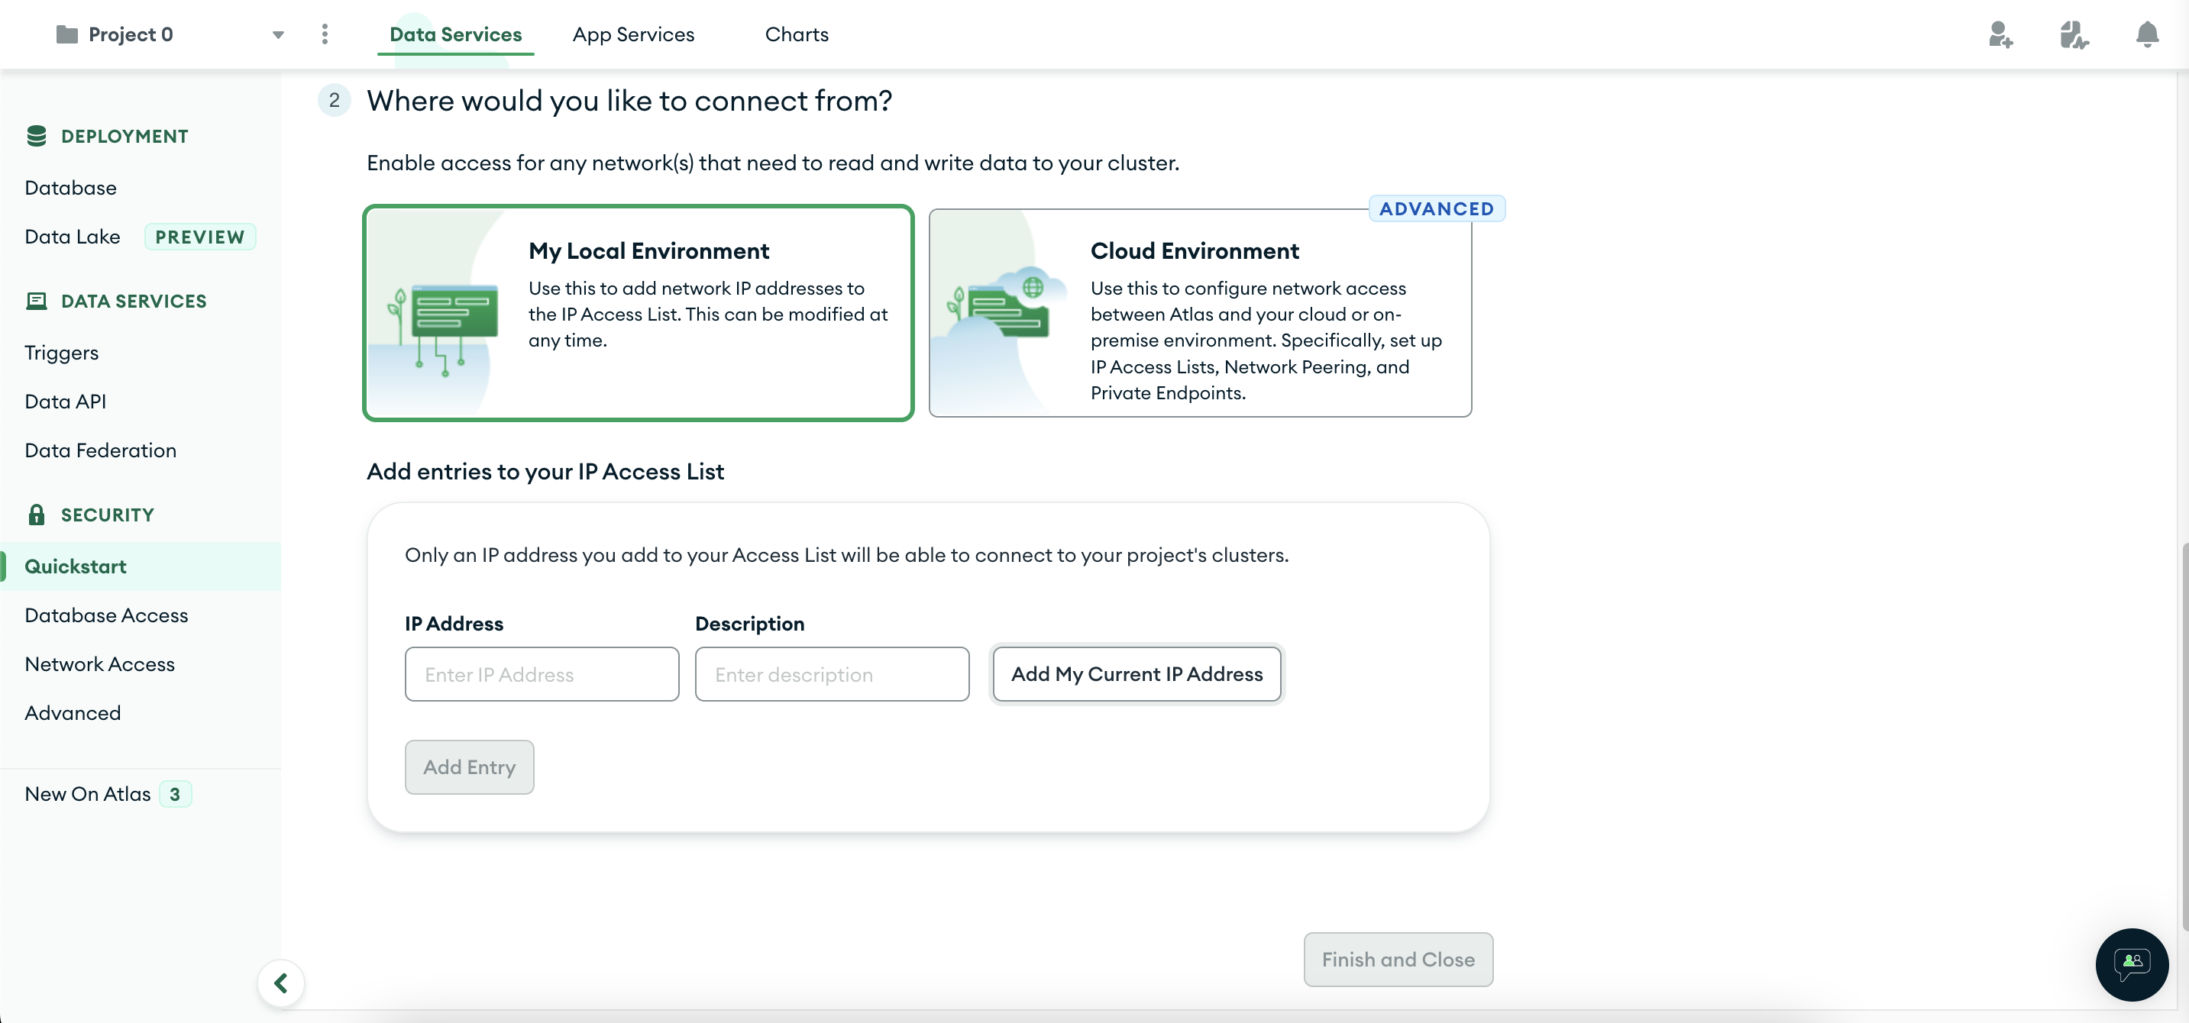Select the My Local Environment card
Screen dimensions: 2189x1023
[x=639, y=313]
